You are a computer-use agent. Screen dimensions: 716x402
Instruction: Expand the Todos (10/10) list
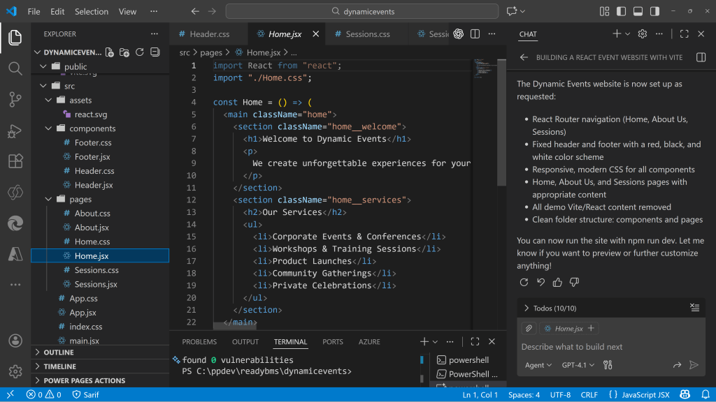point(527,308)
